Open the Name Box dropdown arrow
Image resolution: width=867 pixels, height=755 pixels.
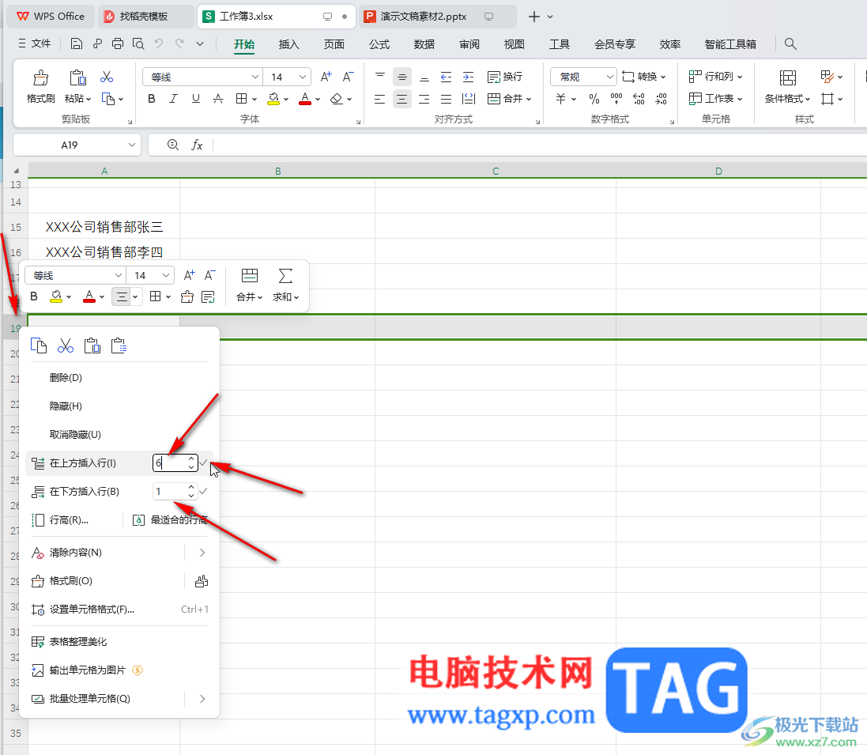click(132, 145)
